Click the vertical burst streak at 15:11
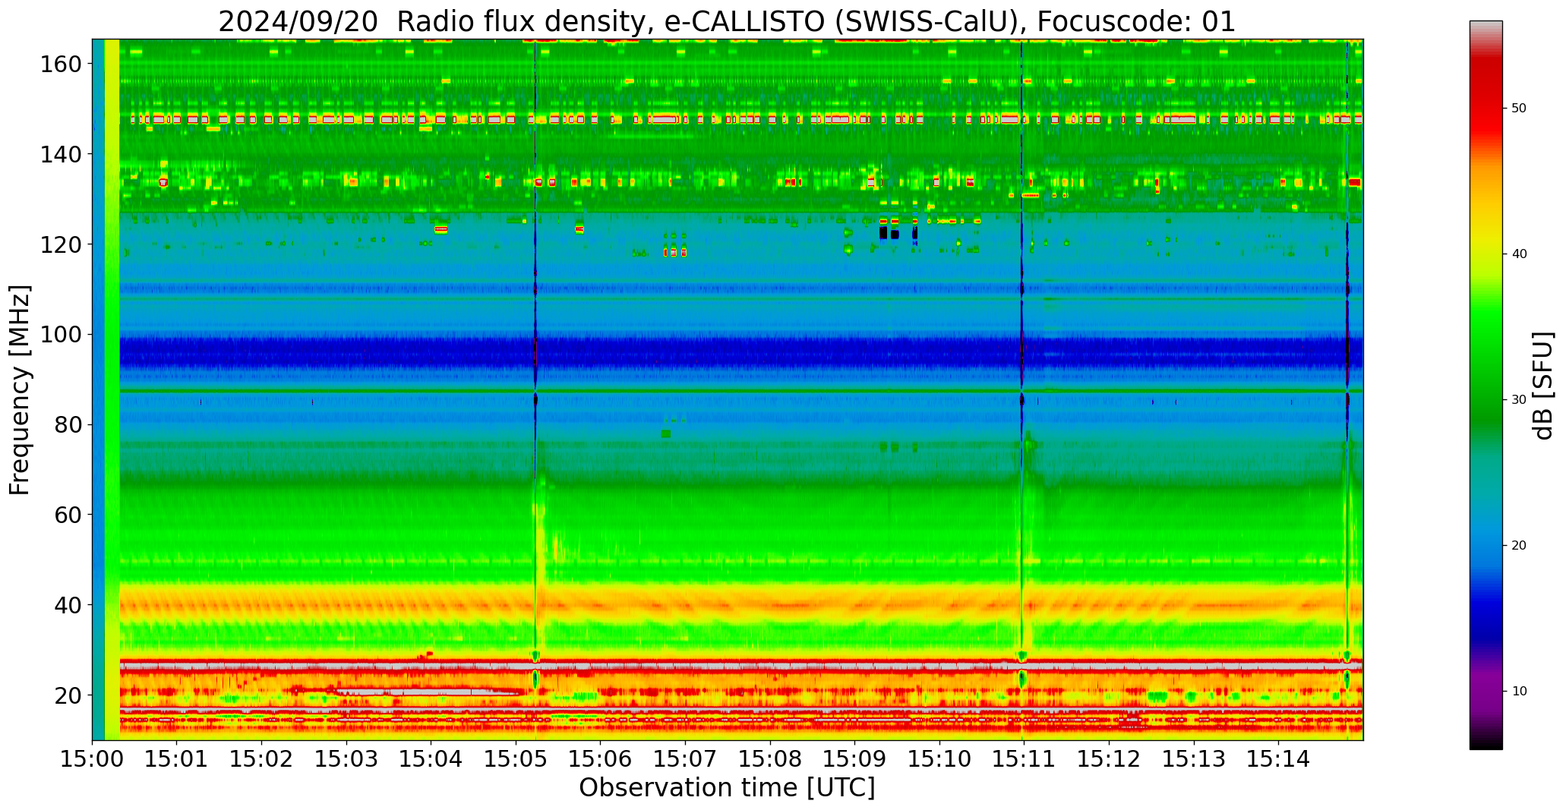This screenshot has height=810, width=1566. coord(1022,389)
